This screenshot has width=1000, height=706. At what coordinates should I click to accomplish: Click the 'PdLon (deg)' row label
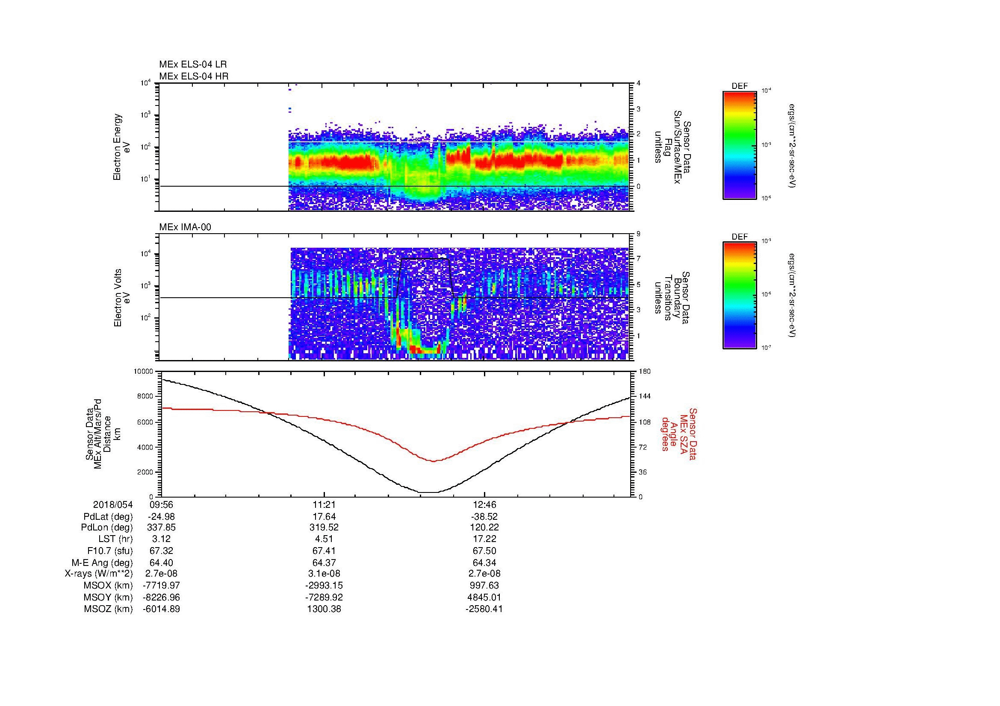pos(108,527)
